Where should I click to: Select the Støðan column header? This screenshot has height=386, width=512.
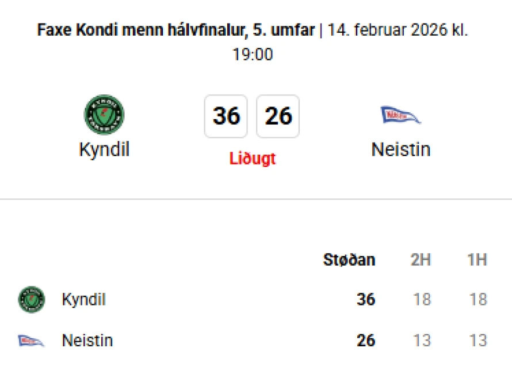tap(349, 259)
